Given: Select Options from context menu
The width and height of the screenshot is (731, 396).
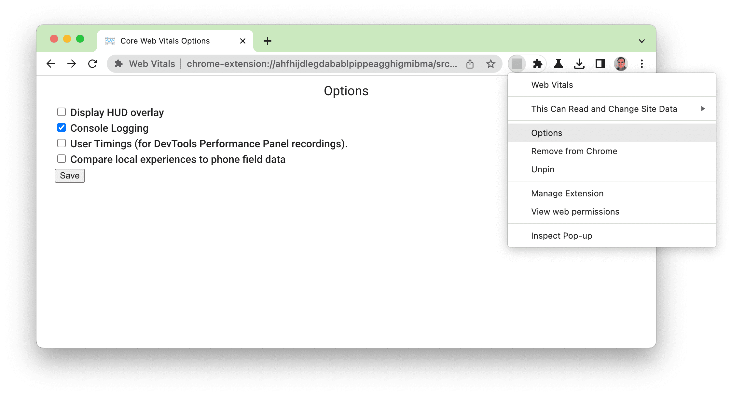Looking at the screenshot, I should click(x=546, y=132).
